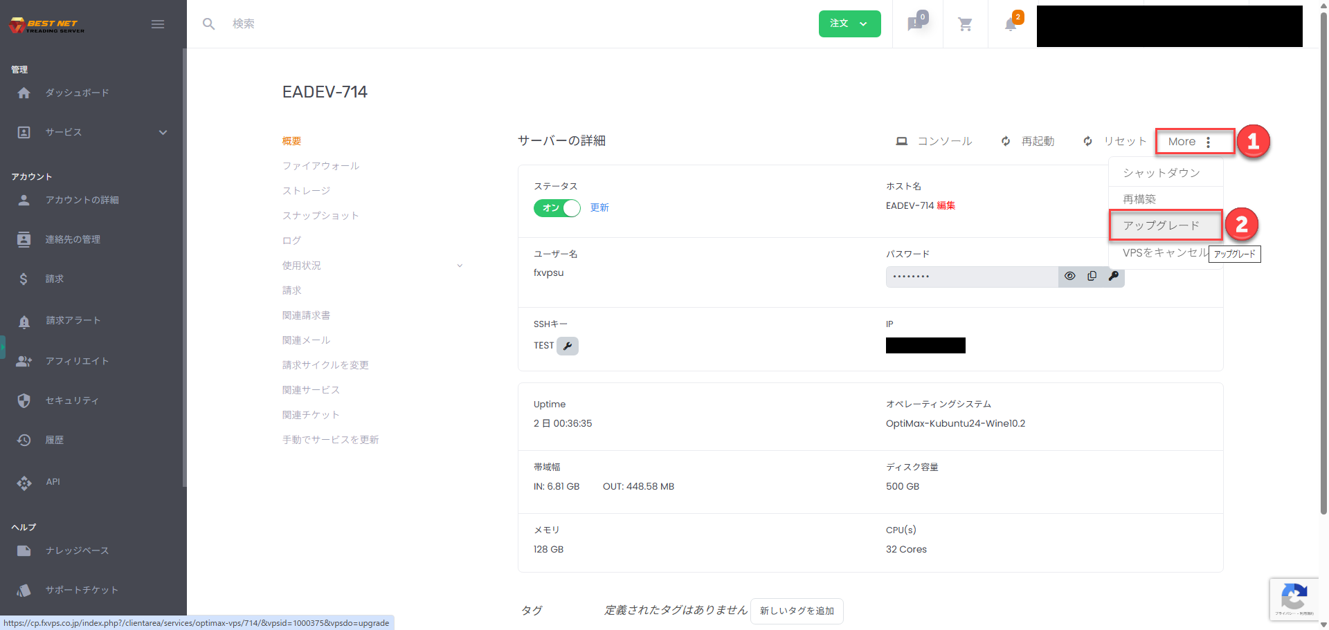Open the notifications bell icon
Viewport: 1329px width, 630px height.
pyautogui.click(x=1011, y=24)
